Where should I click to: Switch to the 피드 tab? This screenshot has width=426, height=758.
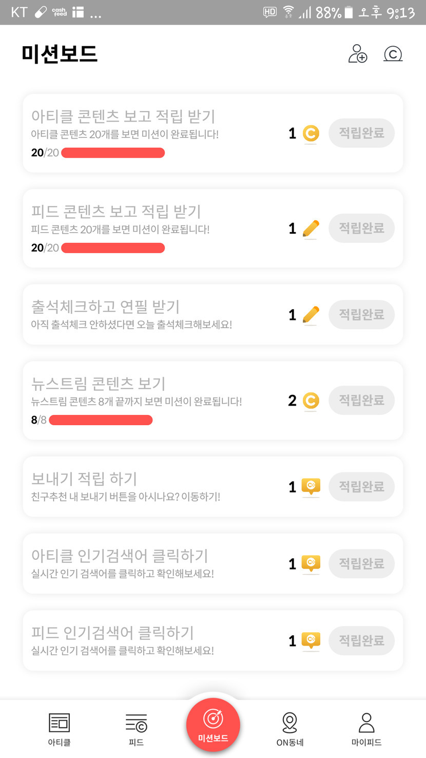coord(136,729)
